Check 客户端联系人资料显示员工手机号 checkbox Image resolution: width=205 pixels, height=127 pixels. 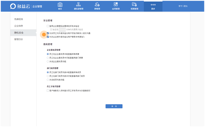pyautogui.click(x=48, y=91)
